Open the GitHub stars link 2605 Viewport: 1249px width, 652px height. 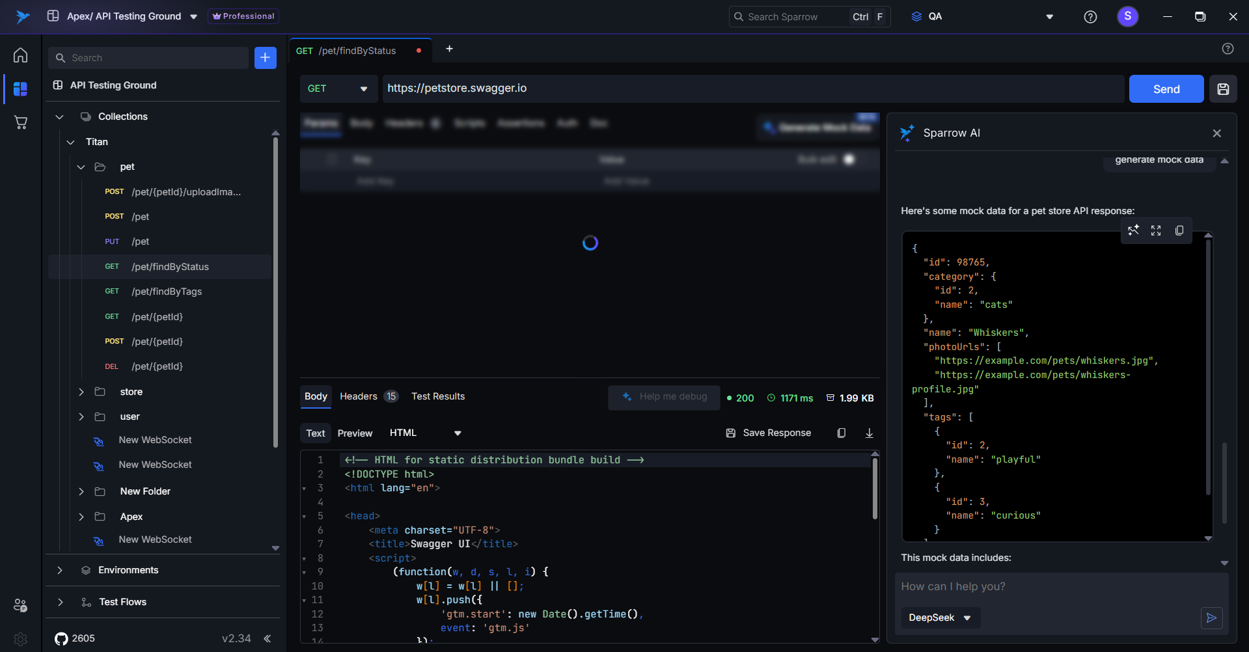(x=75, y=638)
